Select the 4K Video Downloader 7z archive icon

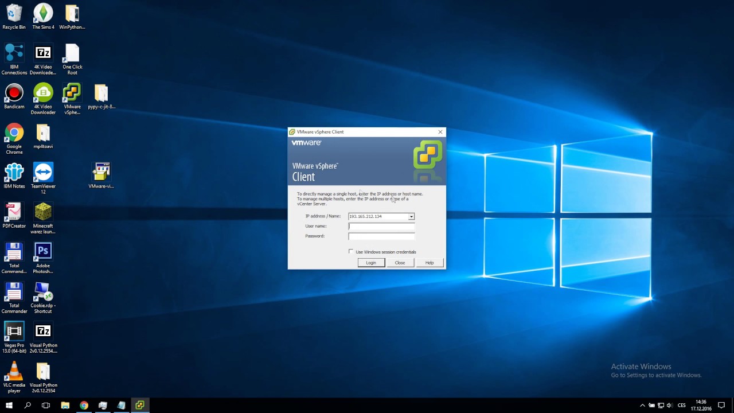point(43,59)
